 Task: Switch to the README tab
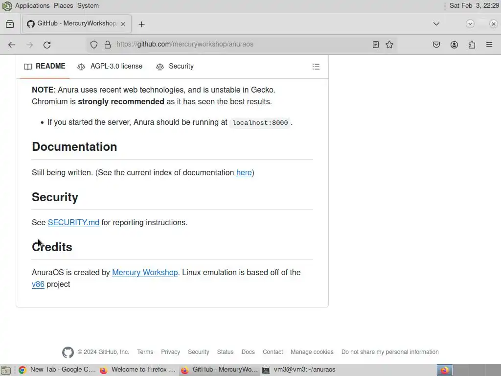tap(45, 66)
